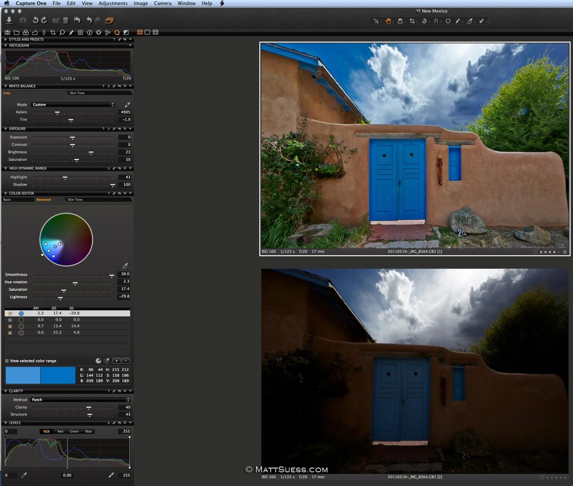The height and width of the screenshot is (486, 573).
Task: Click the plus button to add color range
Action: coord(117,361)
